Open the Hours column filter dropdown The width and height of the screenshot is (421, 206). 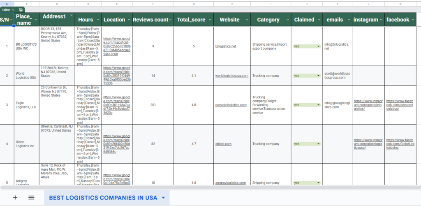pos(98,20)
